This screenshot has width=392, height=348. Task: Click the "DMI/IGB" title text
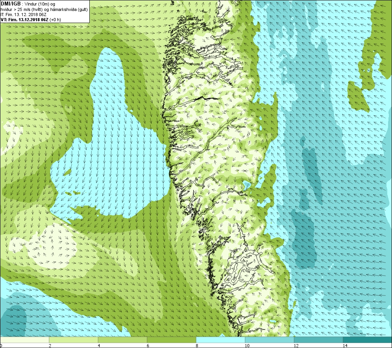[11, 4]
